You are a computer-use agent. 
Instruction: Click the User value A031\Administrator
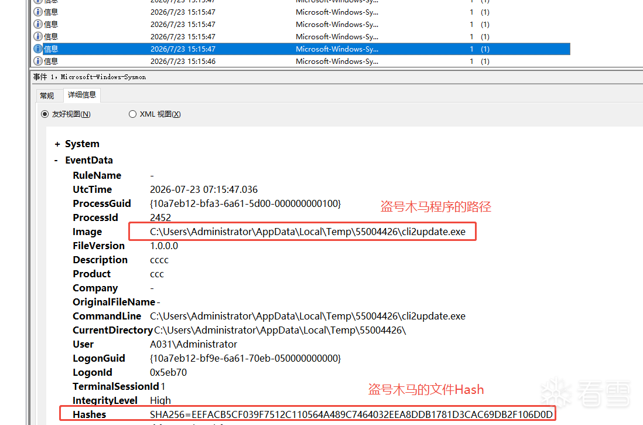(194, 344)
